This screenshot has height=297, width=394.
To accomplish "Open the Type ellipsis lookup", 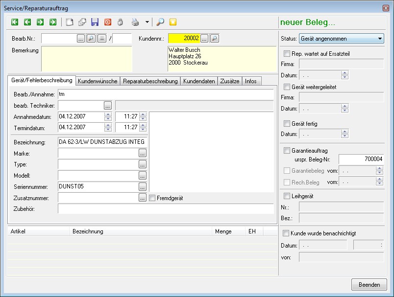I will click(143, 164).
